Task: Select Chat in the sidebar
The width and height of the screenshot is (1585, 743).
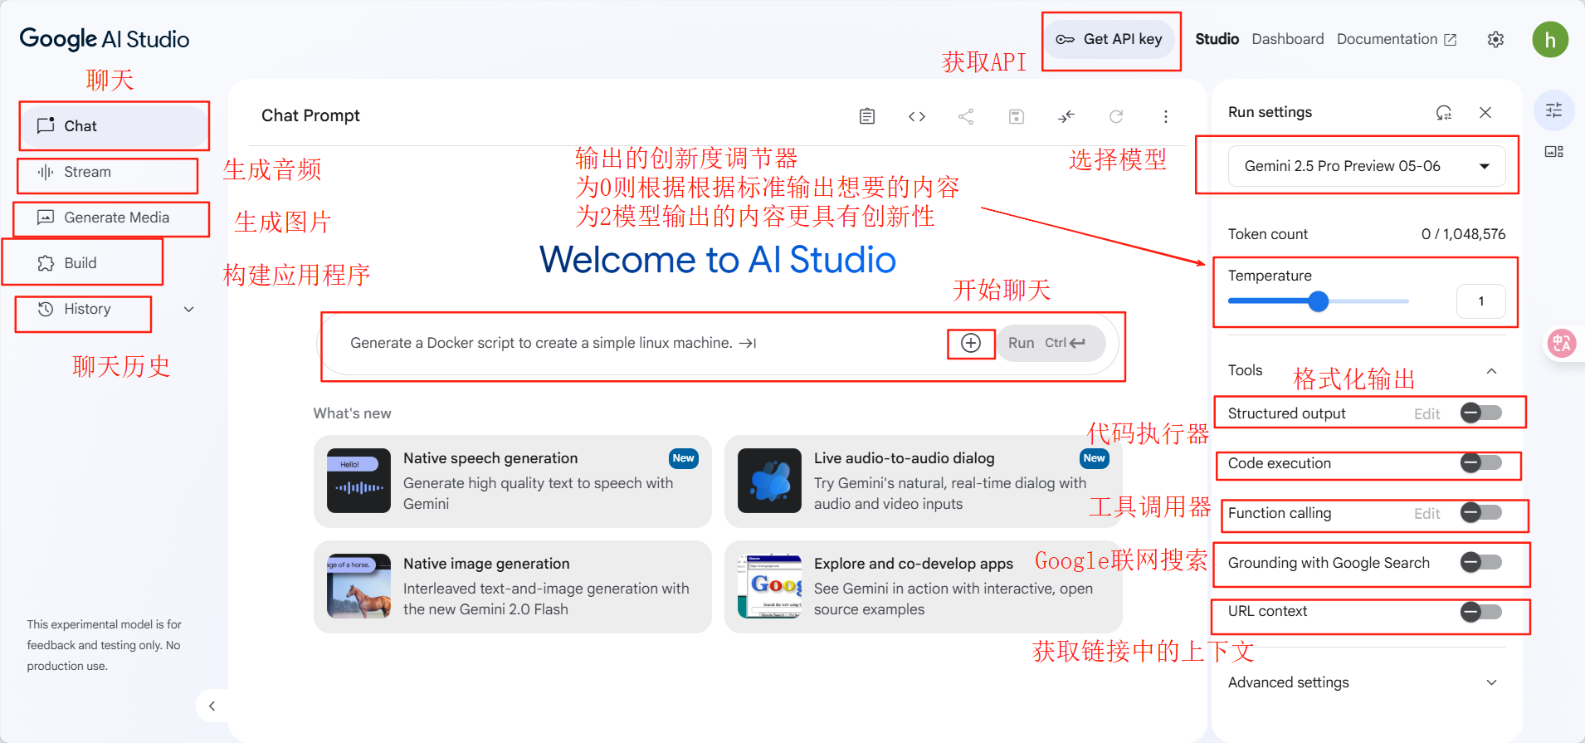Action: coord(114,126)
